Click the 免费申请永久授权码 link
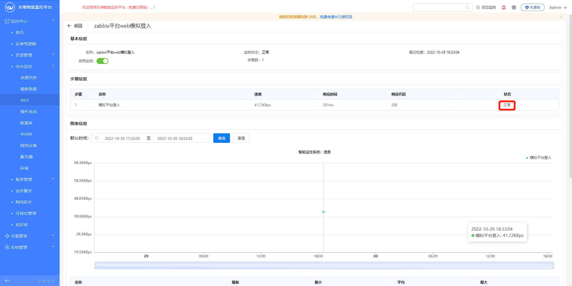The image size is (572, 286). pos(336,17)
